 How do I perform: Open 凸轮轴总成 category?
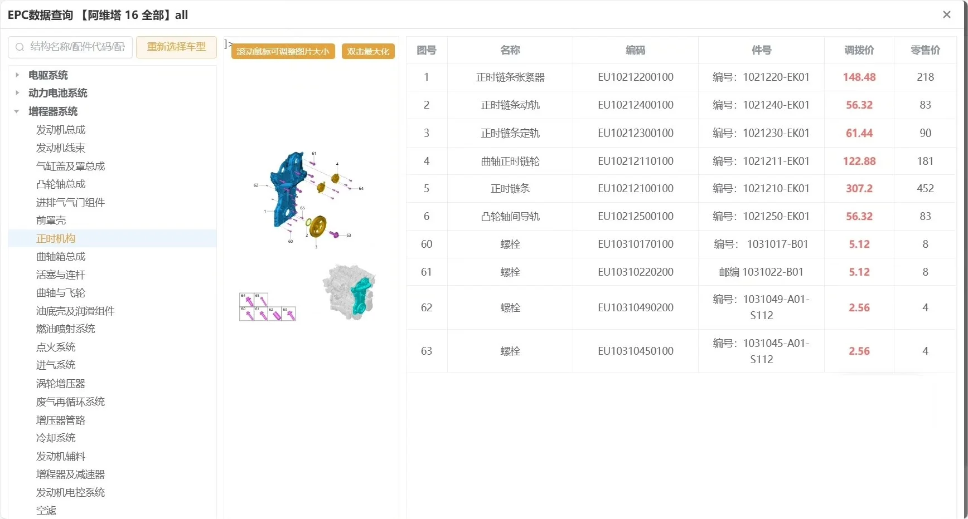[61, 184]
